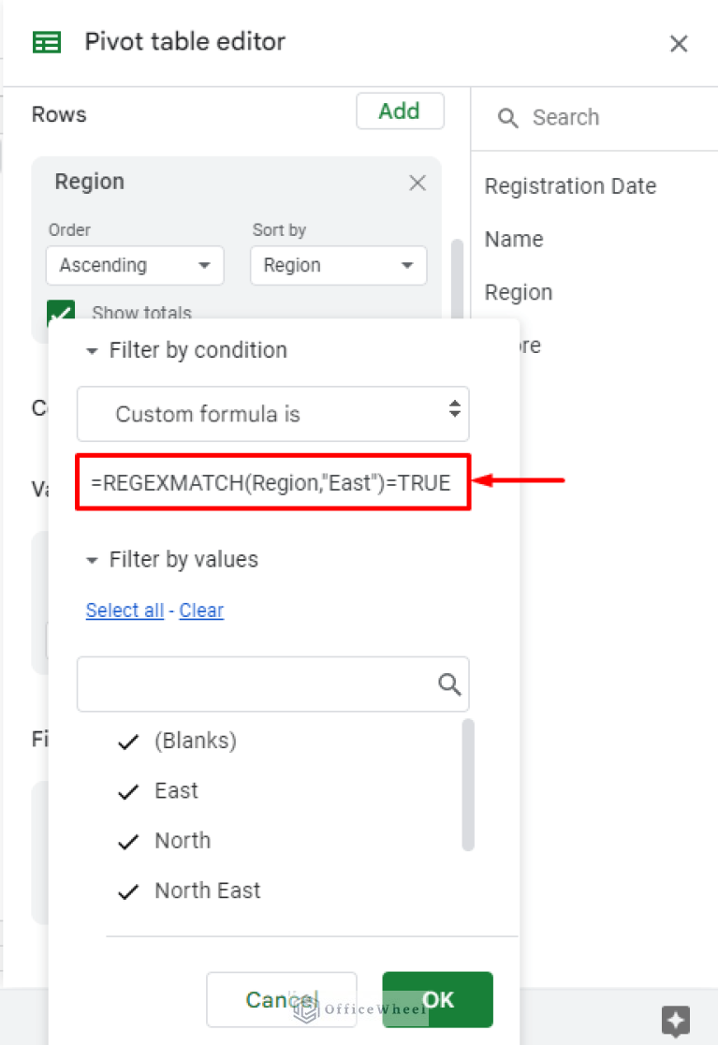Uncheck the Show totals option

[x=60, y=305]
